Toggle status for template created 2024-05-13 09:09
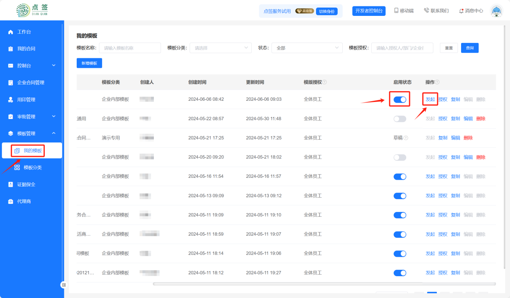Image resolution: width=510 pixels, height=298 pixels. [400, 196]
